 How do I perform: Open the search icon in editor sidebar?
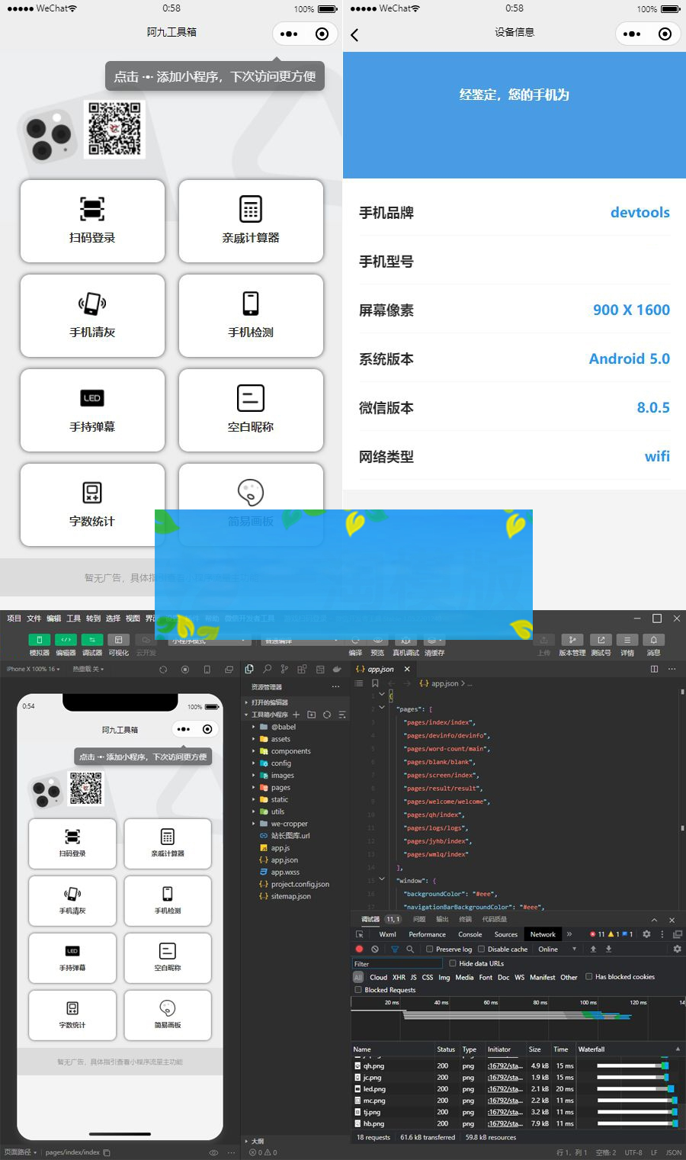point(267,669)
